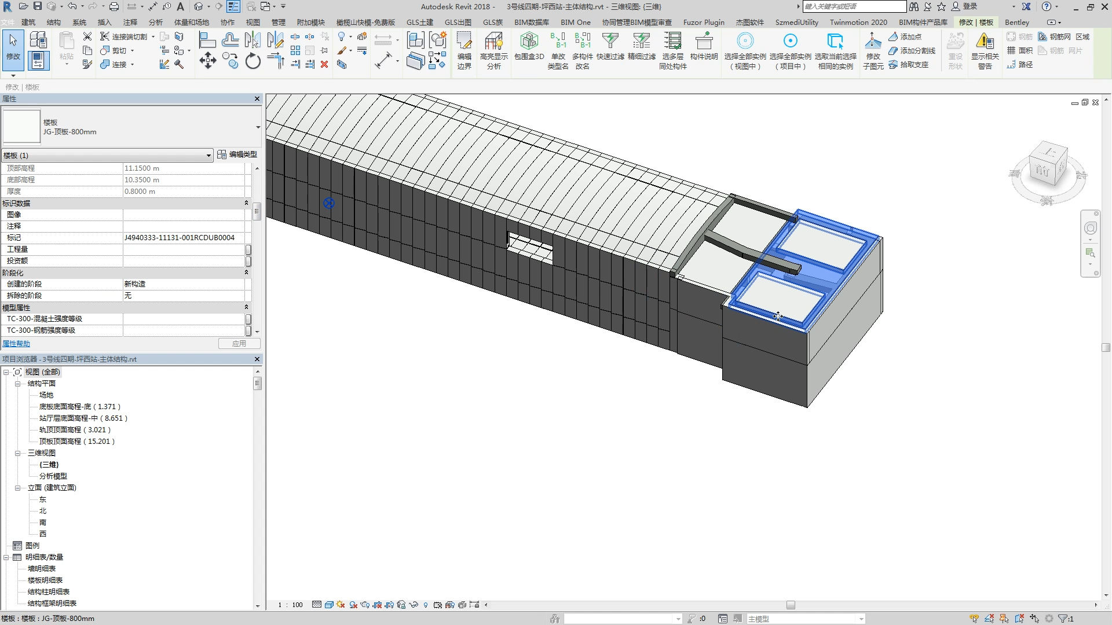The image size is (1112, 625).
Task: Open the BIM One ribbon tab
Action: (576, 22)
